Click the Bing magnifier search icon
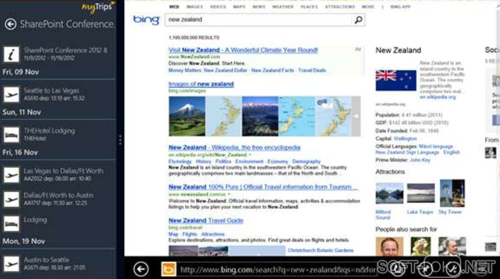500x279 pixels. coord(358,20)
